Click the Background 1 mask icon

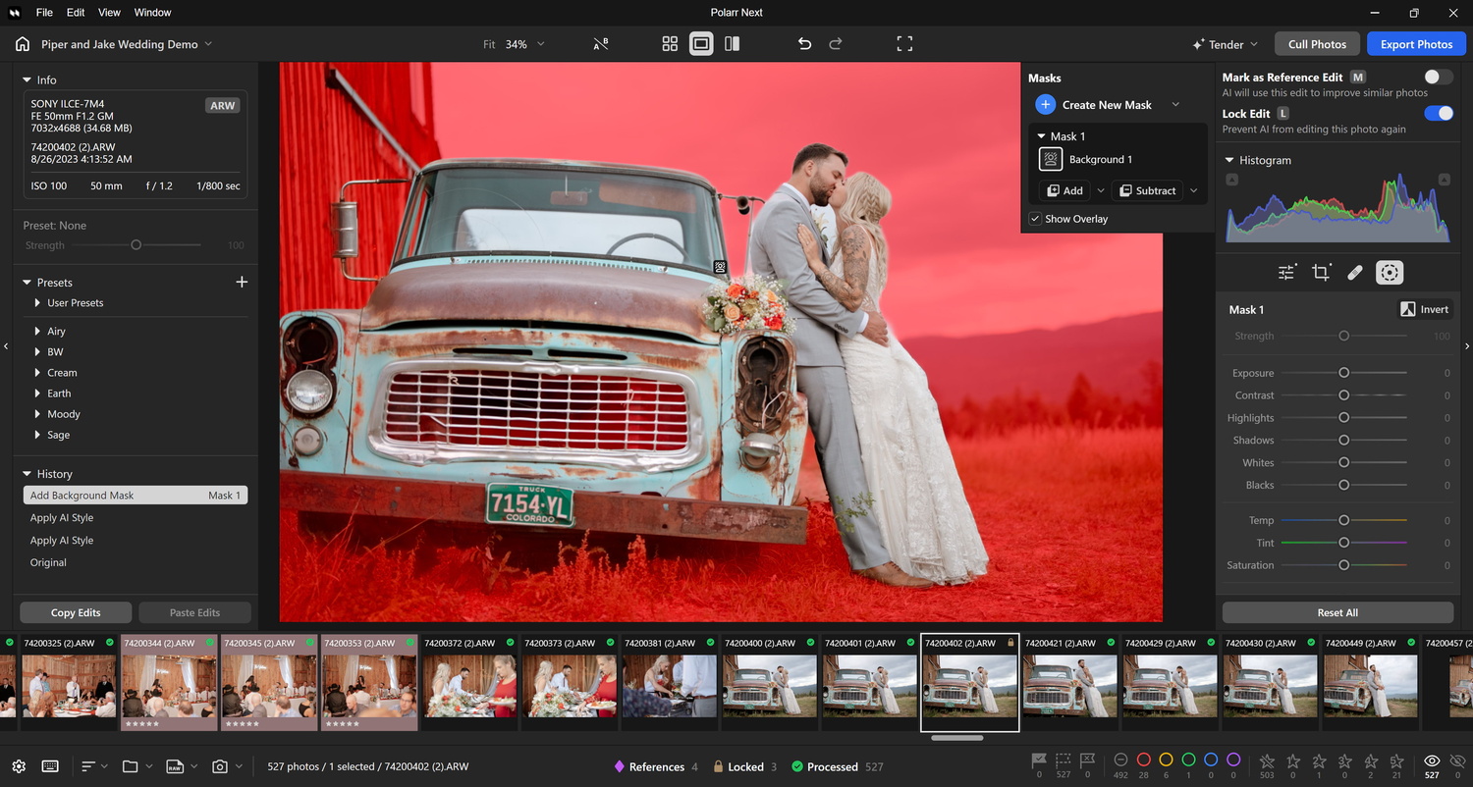1051,159
